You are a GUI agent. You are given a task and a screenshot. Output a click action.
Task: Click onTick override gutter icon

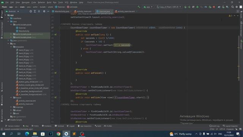(x=55, y=35)
